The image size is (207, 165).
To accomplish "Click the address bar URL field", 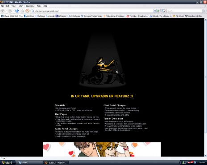I will click(94, 11).
